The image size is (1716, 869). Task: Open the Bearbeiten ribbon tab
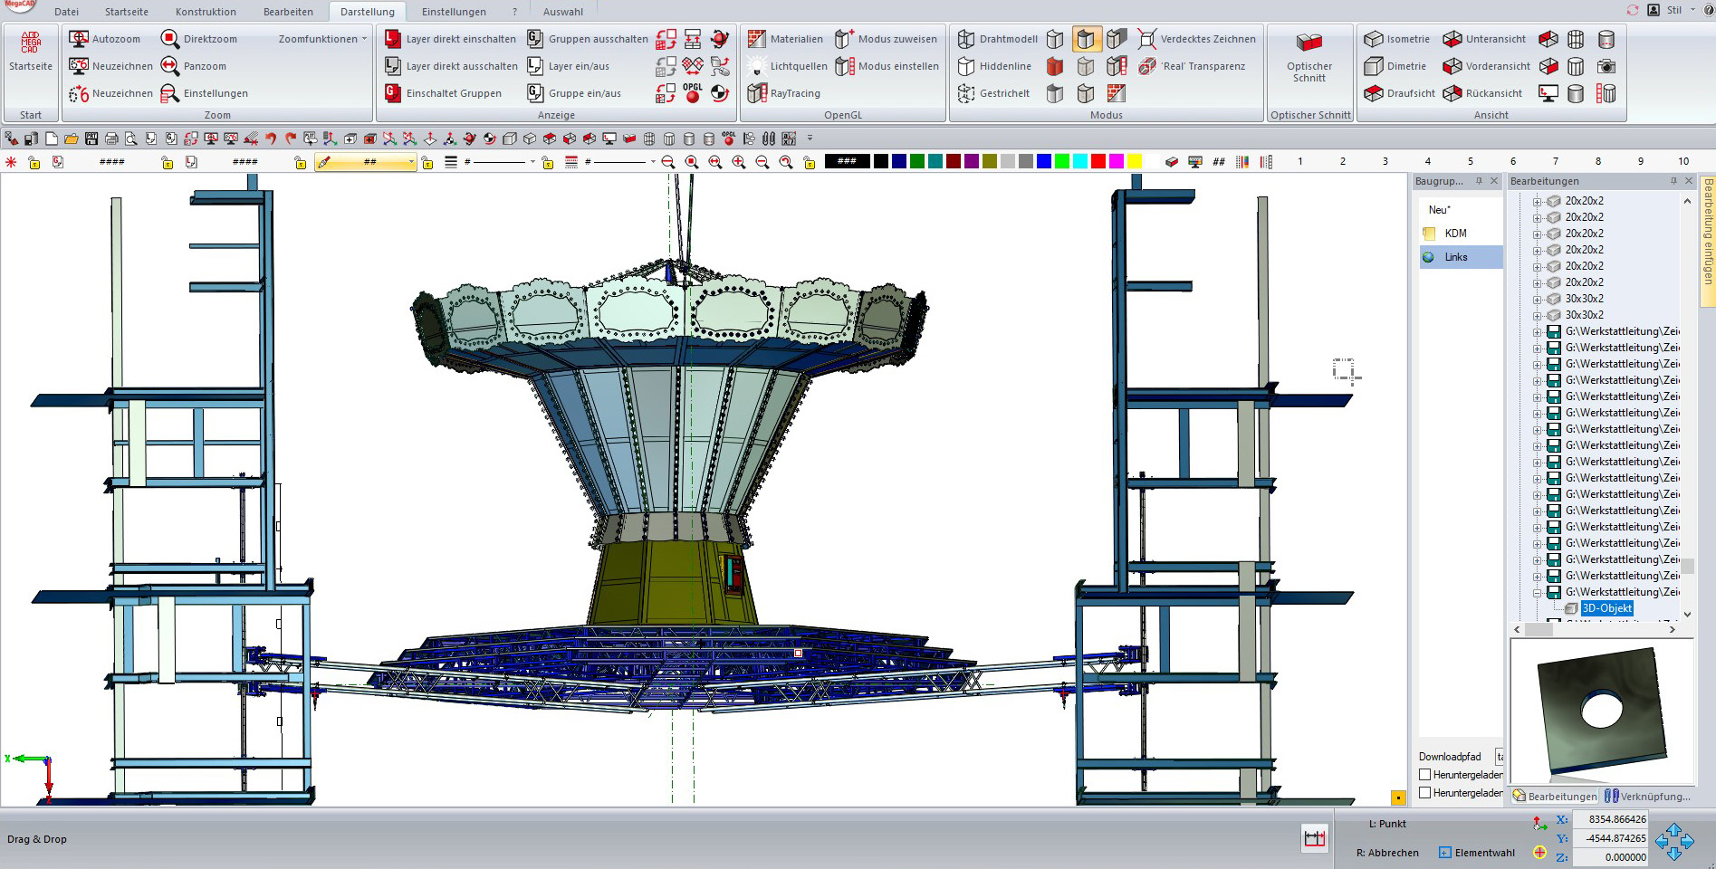pyautogui.click(x=288, y=12)
